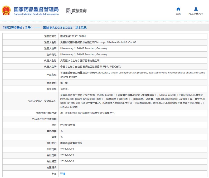Open 网上办事大厅 user icon
The height and width of the screenshot is (178, 209).
coord(196,9)
